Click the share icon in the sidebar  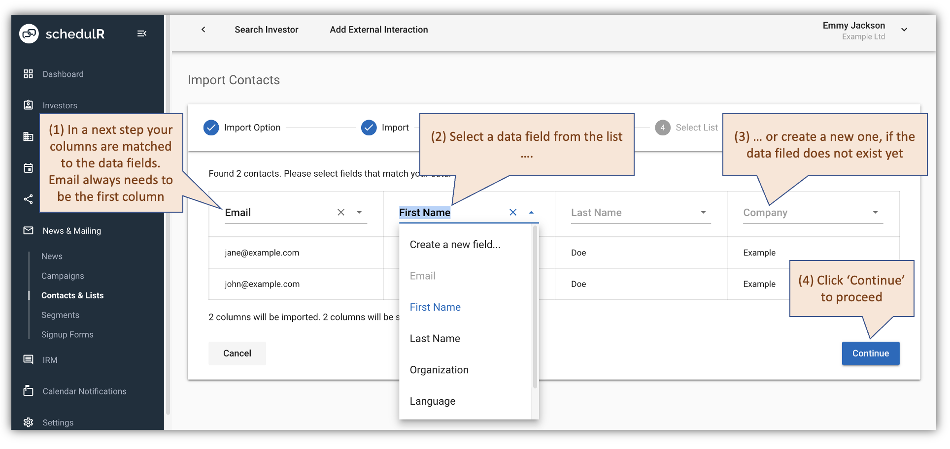pos(28,199)
